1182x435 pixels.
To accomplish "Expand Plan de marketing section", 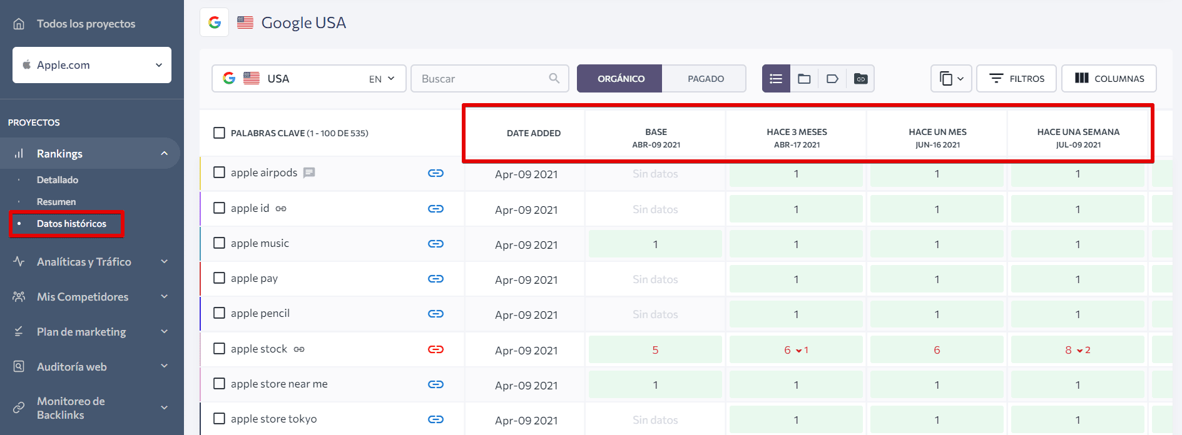I will [x=164, y=331].
